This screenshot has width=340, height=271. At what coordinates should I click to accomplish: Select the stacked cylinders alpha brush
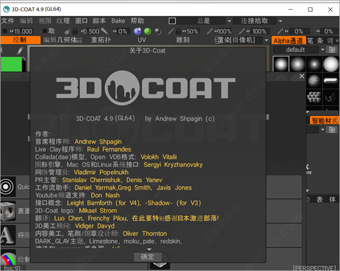pyautogui.click(x=314, y=97)
